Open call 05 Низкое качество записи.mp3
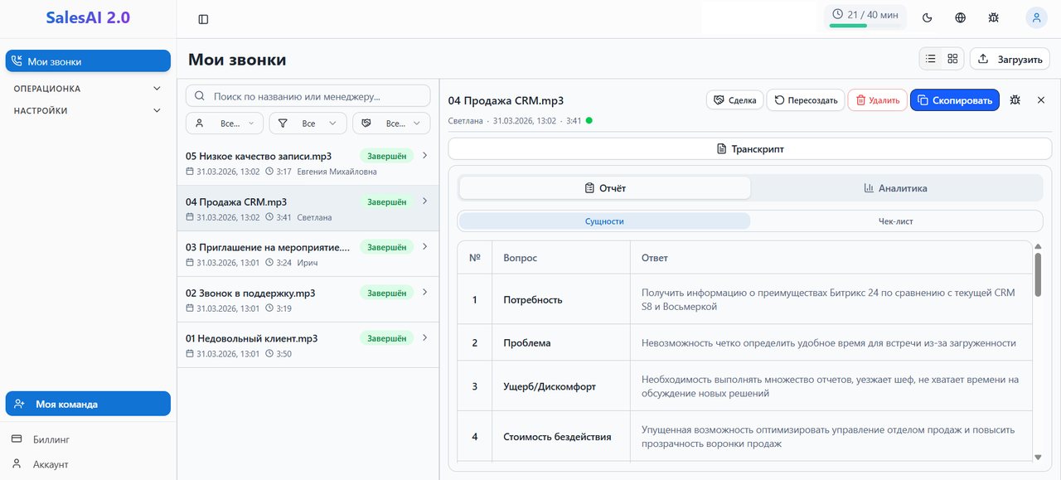The height and width of the screenshot is (480, 1061). pyautogui.click(x=308, y=162)
